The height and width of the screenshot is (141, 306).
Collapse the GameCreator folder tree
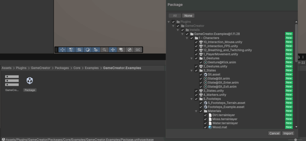173,26
